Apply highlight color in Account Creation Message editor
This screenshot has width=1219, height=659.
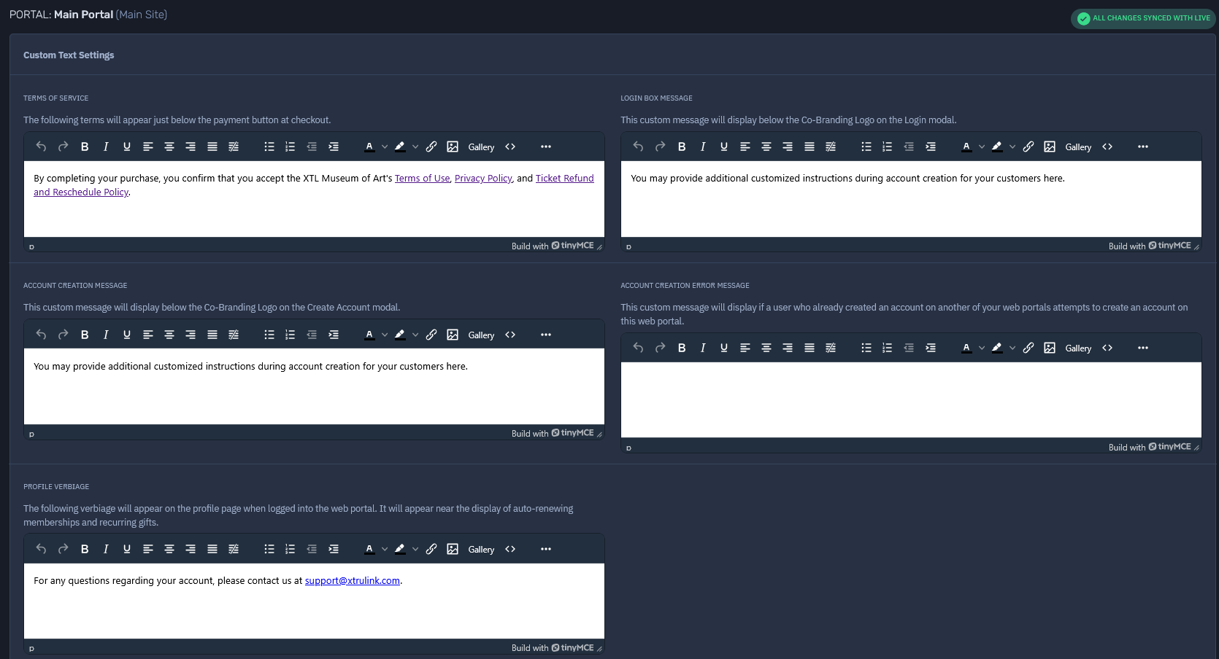pyautogui.click(x=400, y=335)
